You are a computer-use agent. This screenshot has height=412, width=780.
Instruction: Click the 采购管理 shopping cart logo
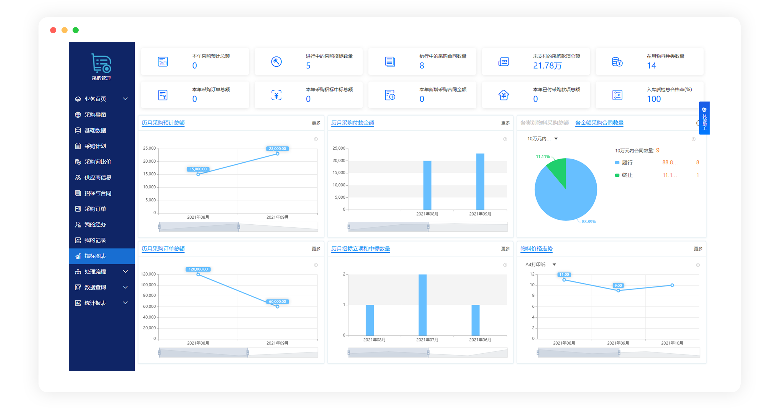pos(101,64)
